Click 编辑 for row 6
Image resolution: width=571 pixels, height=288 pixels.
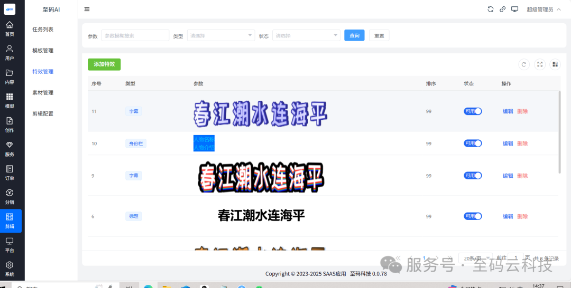(508, 216)
